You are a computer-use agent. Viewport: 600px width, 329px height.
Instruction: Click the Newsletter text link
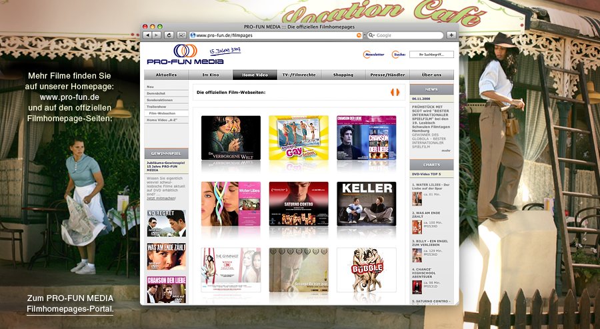coord(375,55)
